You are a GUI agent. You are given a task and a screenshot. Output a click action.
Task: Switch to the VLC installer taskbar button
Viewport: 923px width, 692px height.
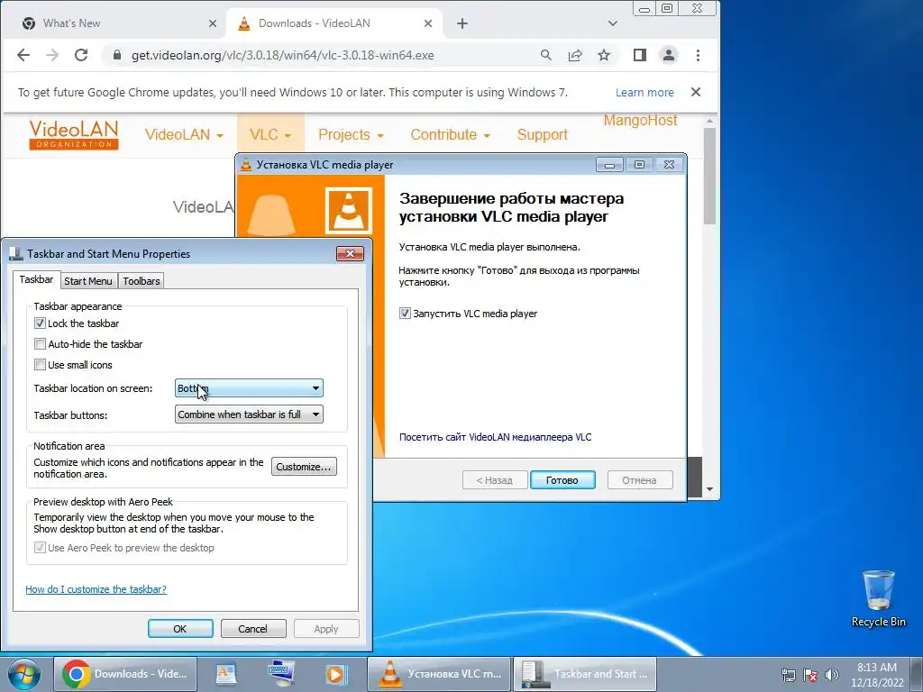pos(439,674)
